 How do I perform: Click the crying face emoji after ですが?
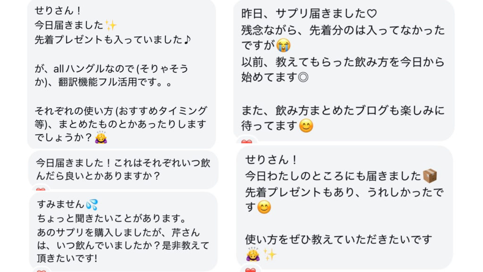pyautogui.click(x=283, y=46)
